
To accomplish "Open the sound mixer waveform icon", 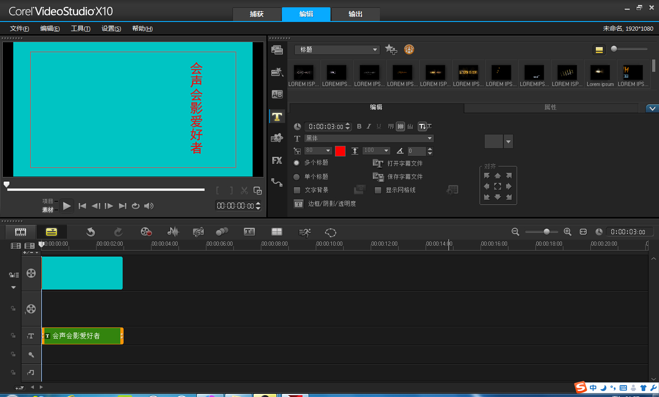I will pos(173,232).
